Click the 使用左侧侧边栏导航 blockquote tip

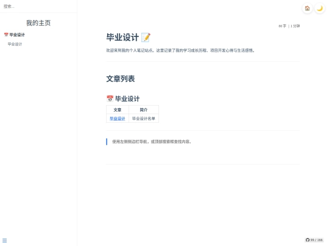[x=152, y=142]
